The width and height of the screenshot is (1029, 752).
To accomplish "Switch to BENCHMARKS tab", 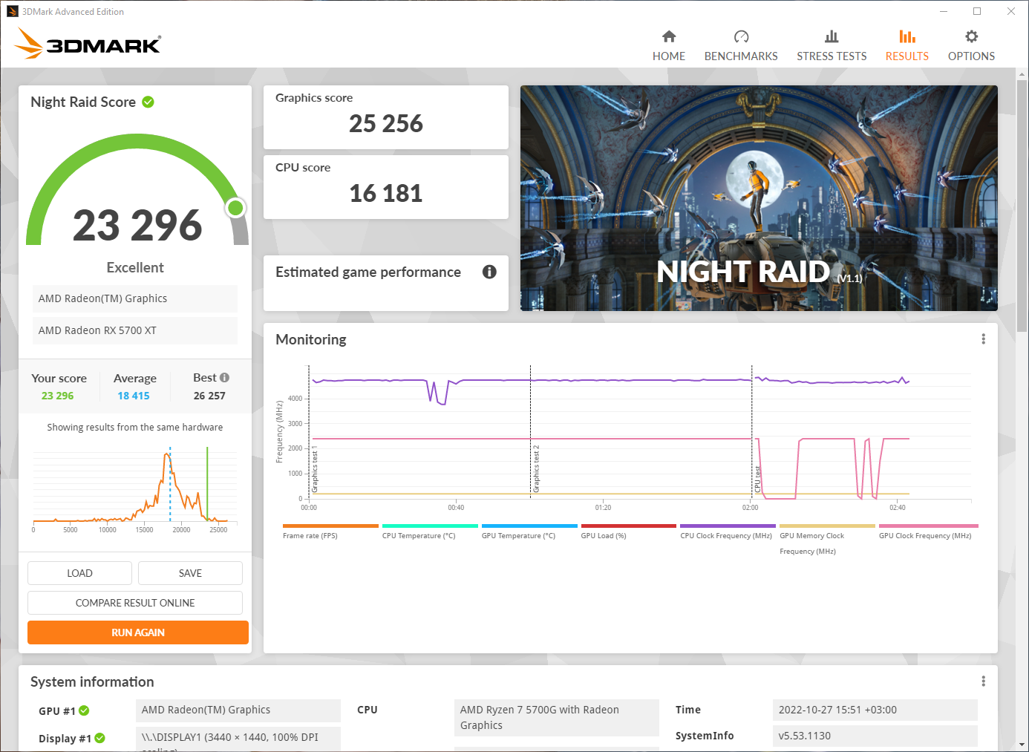I will [741, 56].
